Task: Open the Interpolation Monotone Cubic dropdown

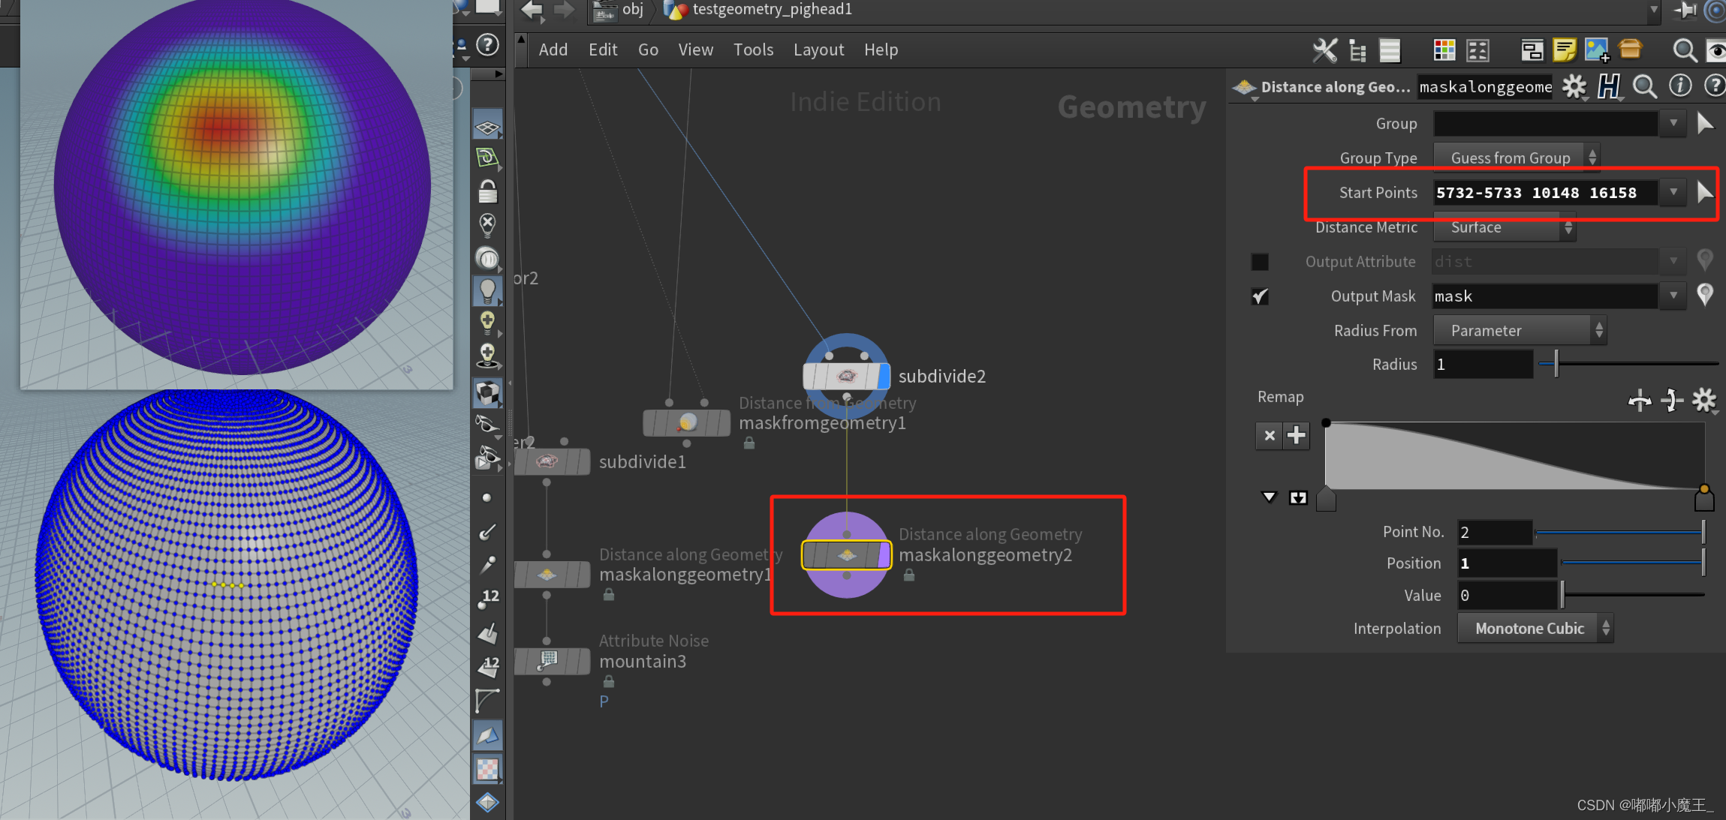Action: click(x=1535, y=629)
